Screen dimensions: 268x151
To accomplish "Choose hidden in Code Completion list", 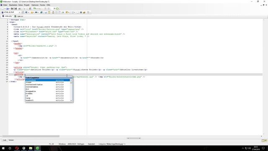I will tap(47, 94).
